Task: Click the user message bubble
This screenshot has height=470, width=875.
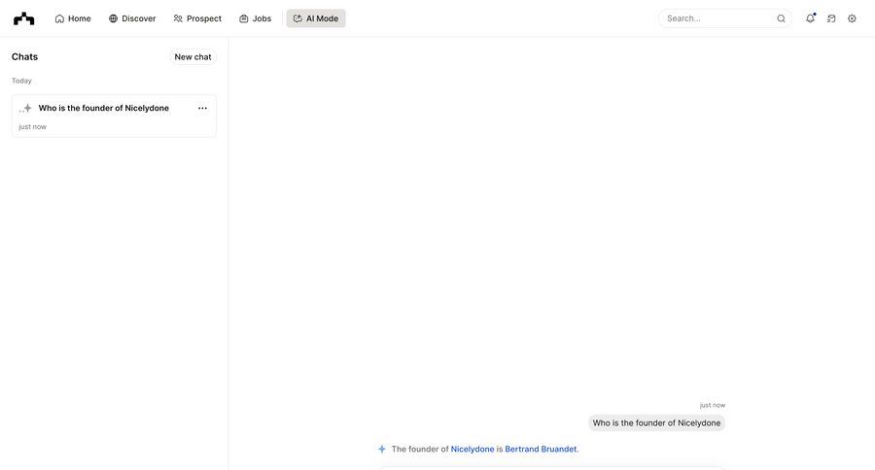Action: [656, 423]
